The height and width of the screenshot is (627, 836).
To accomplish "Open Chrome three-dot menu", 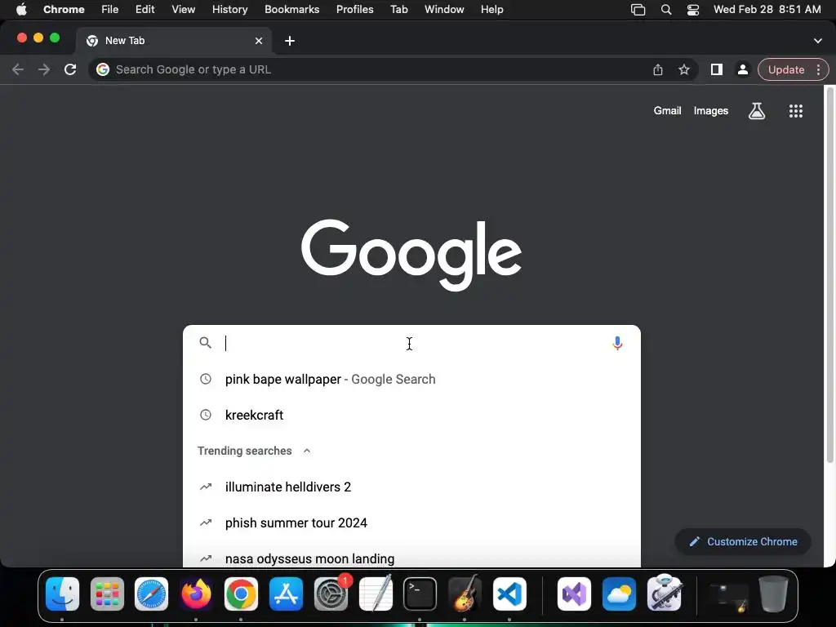I will click(x=818, y=69).
